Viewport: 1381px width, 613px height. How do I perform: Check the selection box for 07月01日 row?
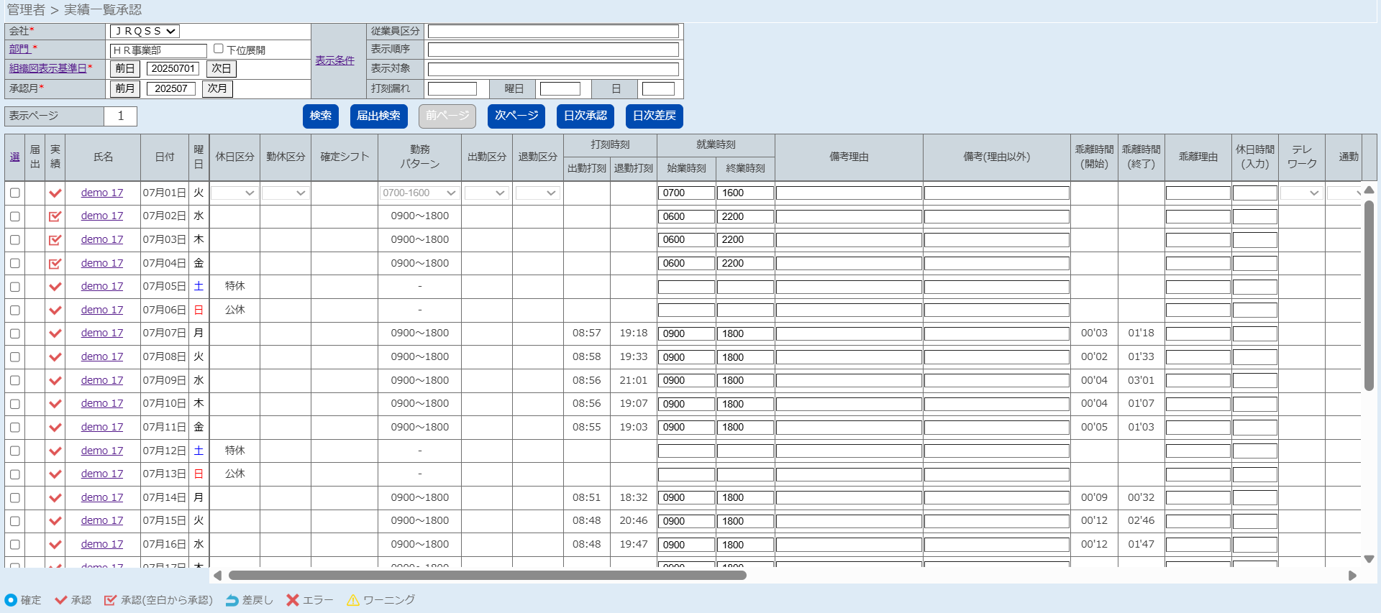(x=15, y=193)
